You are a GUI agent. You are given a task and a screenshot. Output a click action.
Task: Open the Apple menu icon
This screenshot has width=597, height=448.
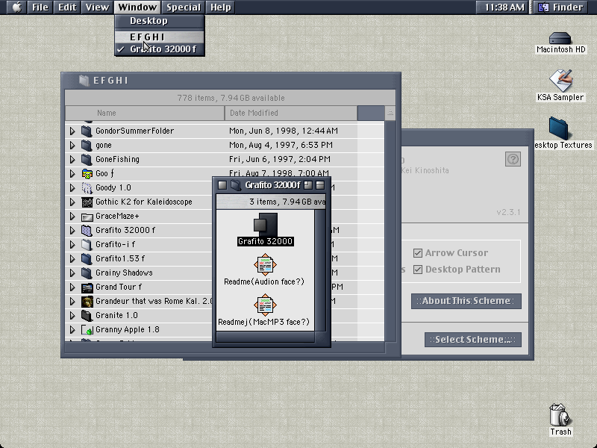click(16, 7)
